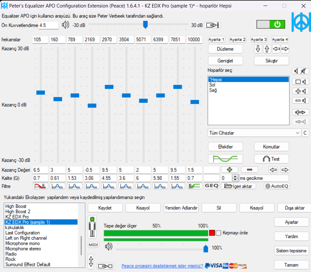Click the pre-amplification speaker icon
The width and height of the screenshot is (311, 272).
66,25
